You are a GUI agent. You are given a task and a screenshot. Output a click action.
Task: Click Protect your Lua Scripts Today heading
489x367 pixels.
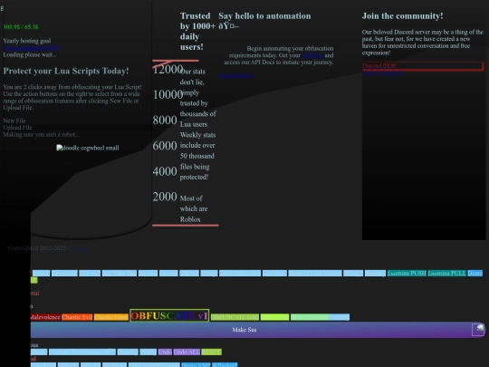coord(66,71)
